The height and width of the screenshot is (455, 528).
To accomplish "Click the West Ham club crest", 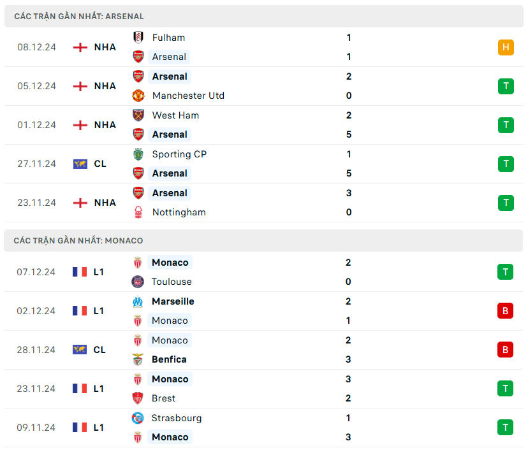I will click(138, 115).
